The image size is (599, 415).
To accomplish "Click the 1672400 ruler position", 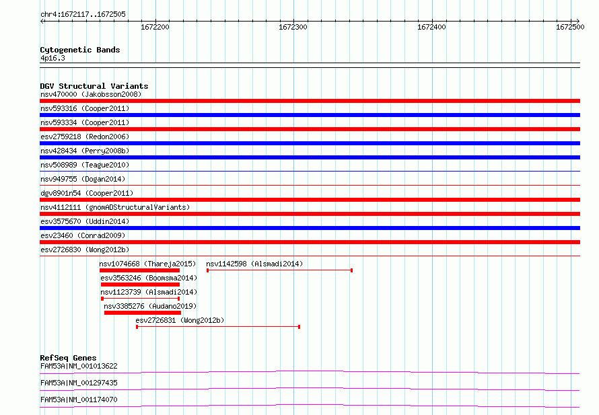I will tap(431, 27).
